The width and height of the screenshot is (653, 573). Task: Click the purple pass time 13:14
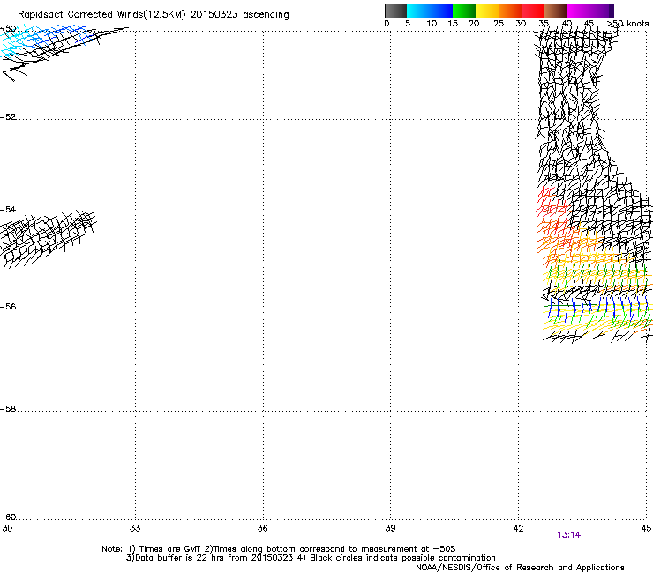pyautogui.click(x=569, y=535)
